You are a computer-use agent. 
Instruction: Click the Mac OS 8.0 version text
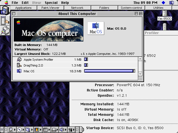117,29
